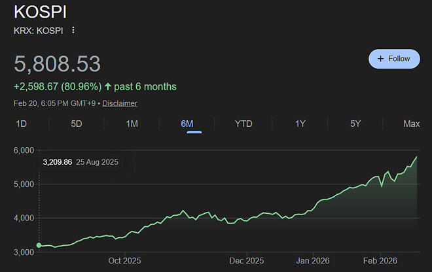Click the green data point on chart
This screenshot has width=432, height=272.
point(39,245)
